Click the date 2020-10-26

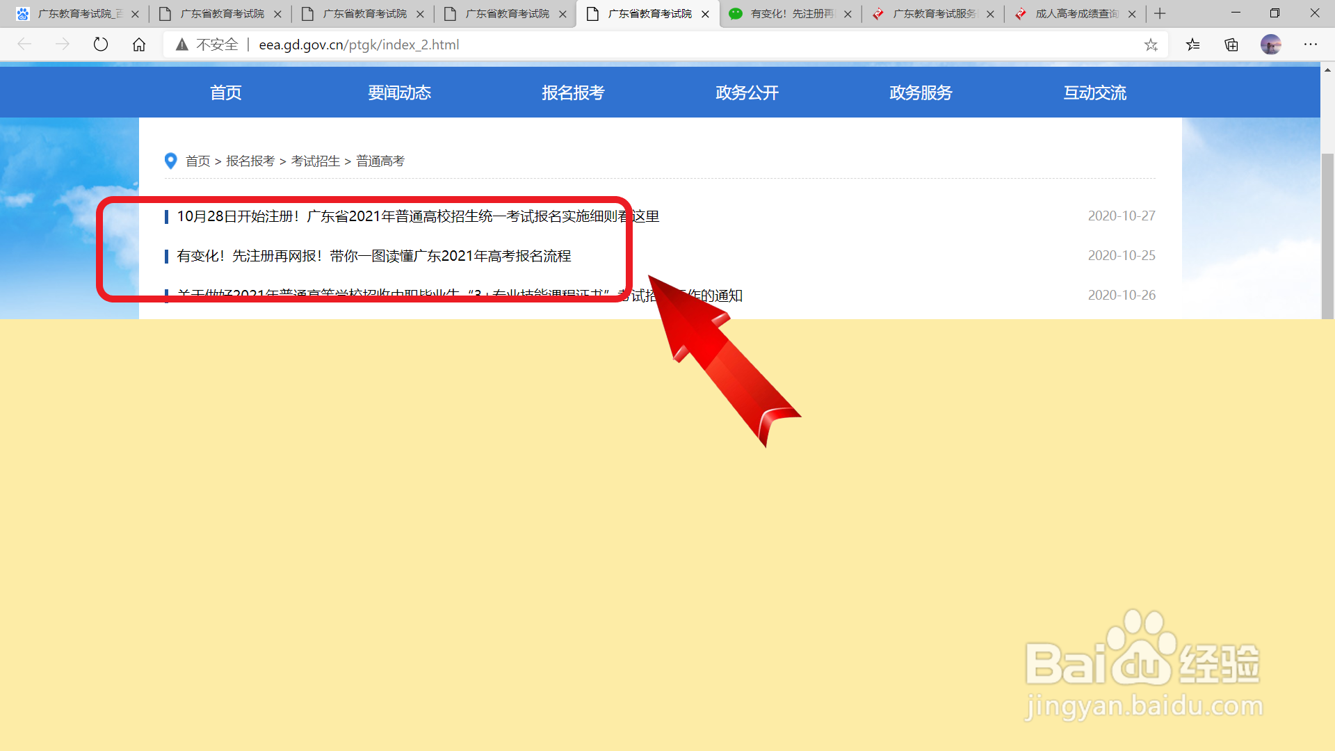pos(1122,296)
